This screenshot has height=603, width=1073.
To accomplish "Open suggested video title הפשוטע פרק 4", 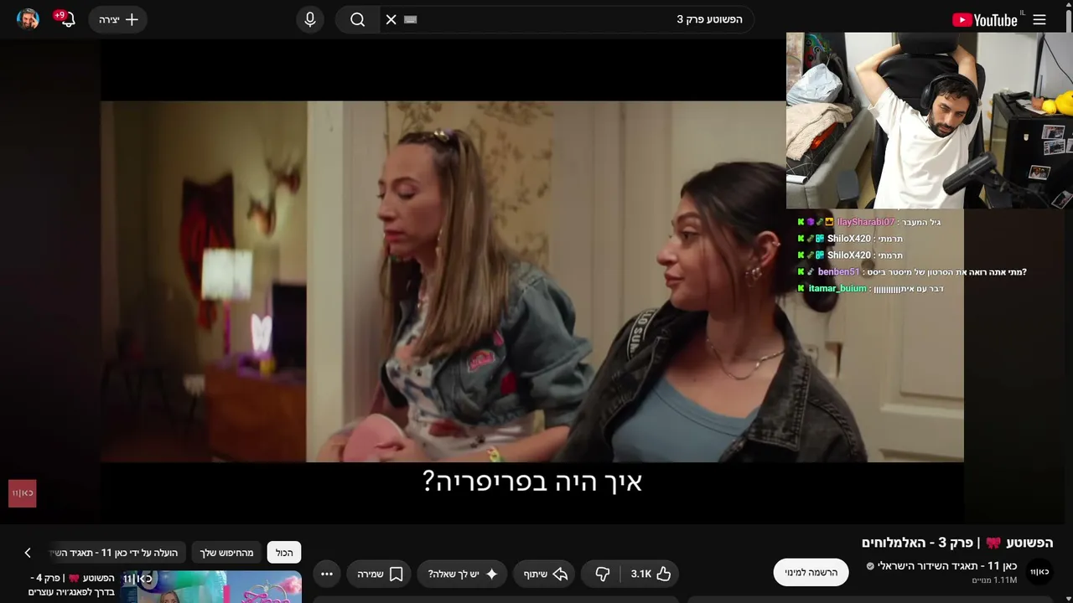I will click(x=72, y=585).
